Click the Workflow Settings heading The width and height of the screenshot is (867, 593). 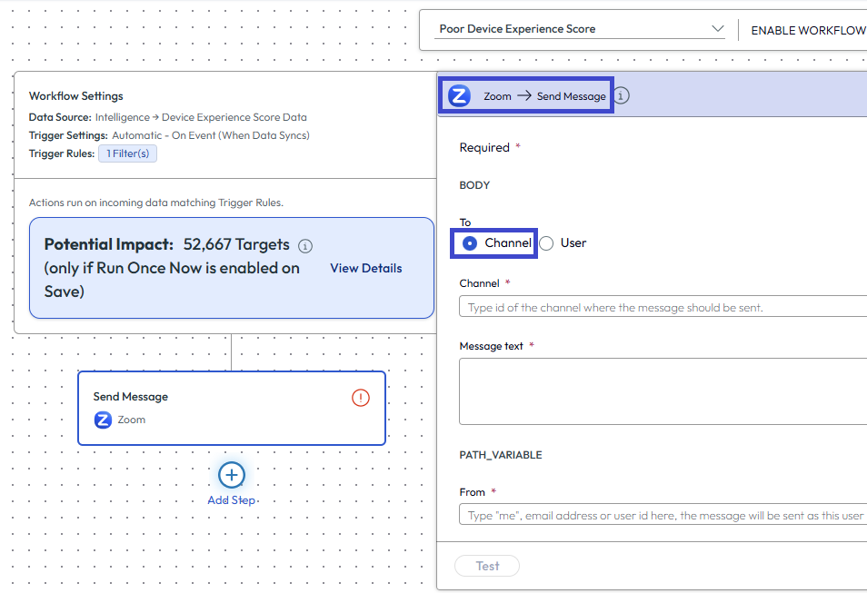coord(76,96)
